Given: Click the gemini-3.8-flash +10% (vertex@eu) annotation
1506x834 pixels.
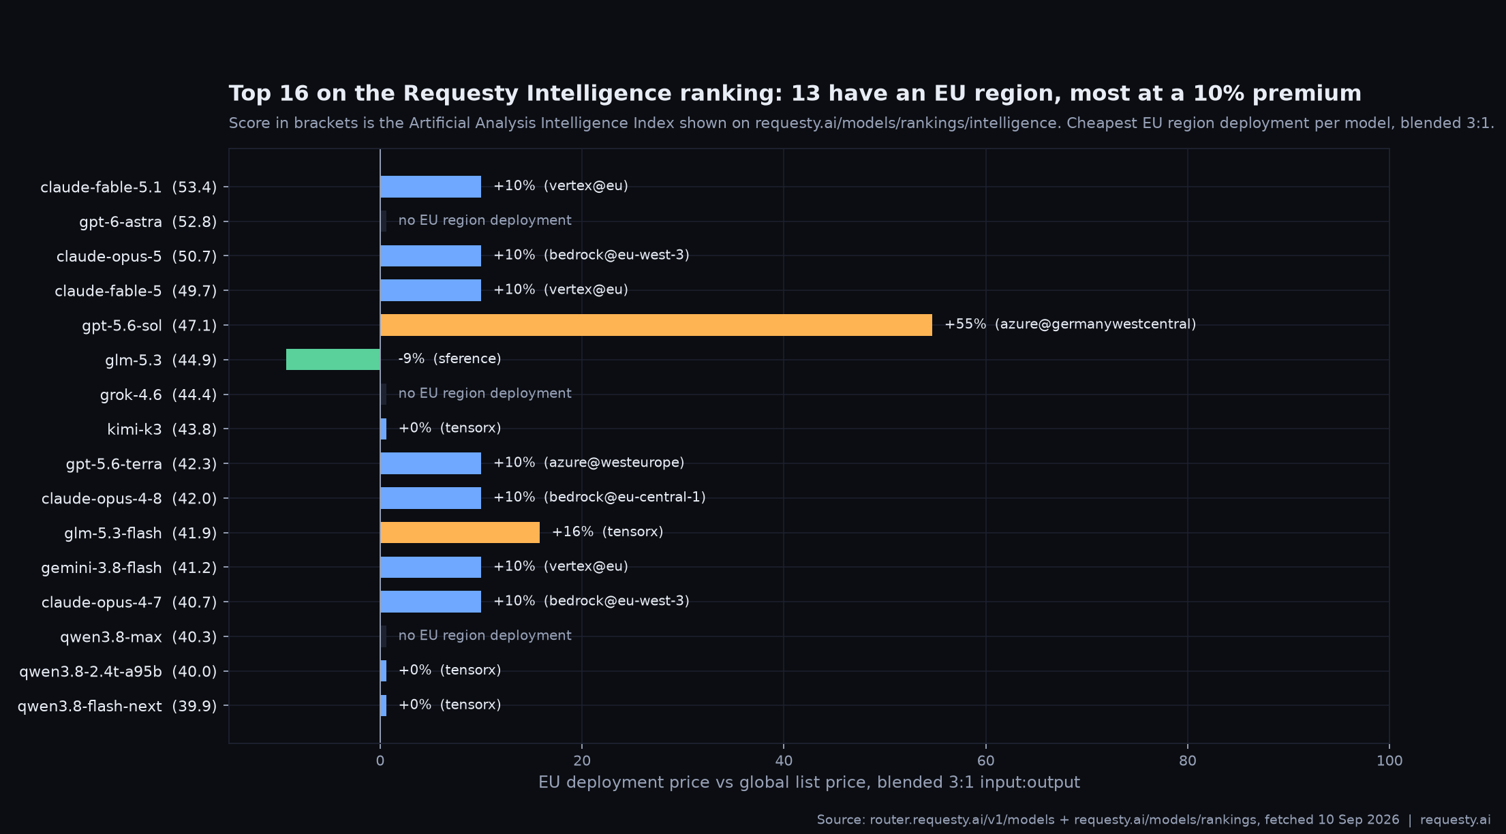Looking at the screenshot, I should tap(561, 566).
